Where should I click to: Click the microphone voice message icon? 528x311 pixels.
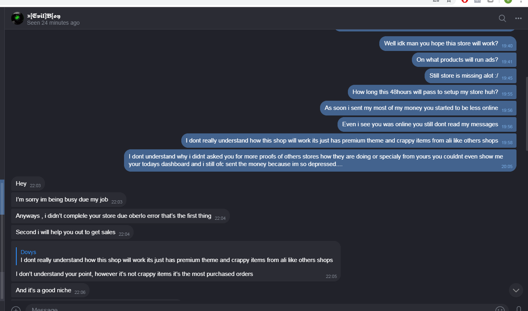[x=518, y=309]
